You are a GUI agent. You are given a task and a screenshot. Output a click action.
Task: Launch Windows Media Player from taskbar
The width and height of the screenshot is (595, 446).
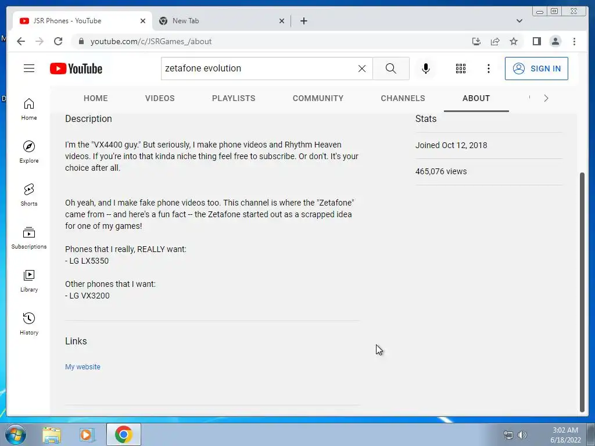tap(87, 434)
